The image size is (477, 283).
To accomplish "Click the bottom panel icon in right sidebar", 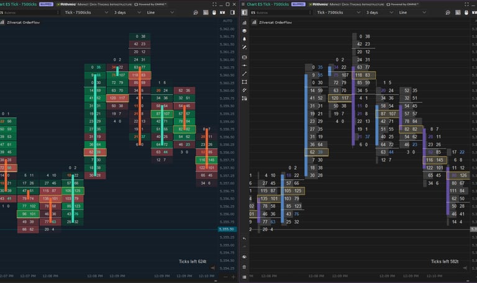I will pyautogui.click(x=244, y=277).
